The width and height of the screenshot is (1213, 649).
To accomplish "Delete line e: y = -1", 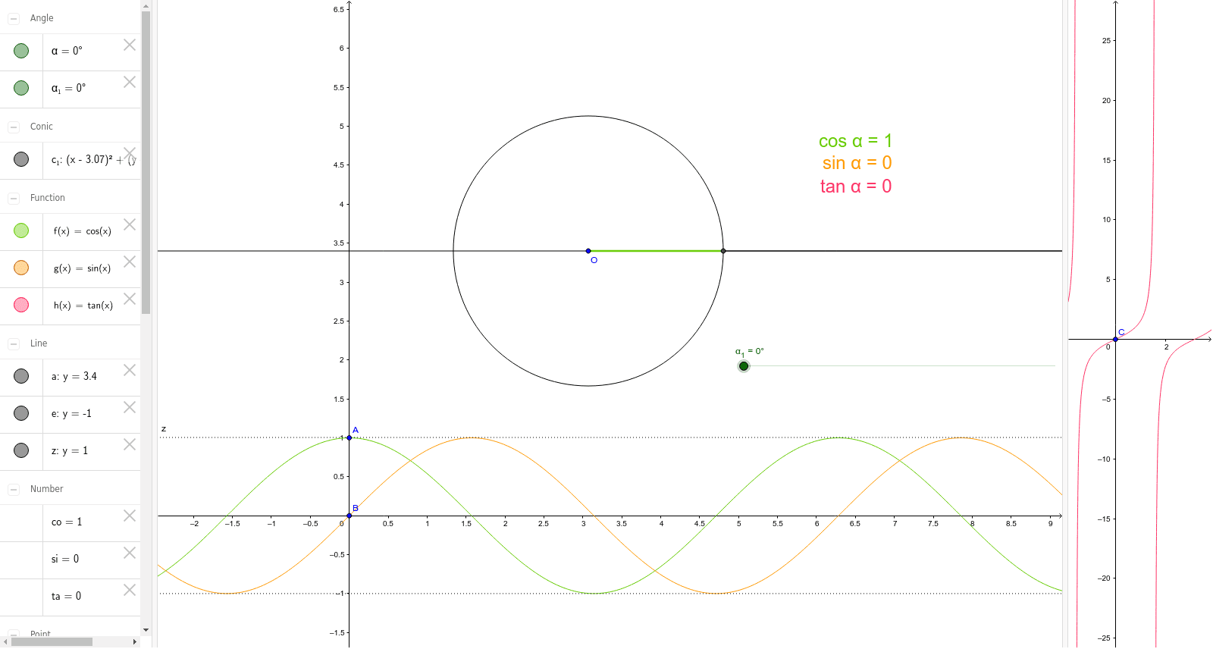I will (130, 407).
